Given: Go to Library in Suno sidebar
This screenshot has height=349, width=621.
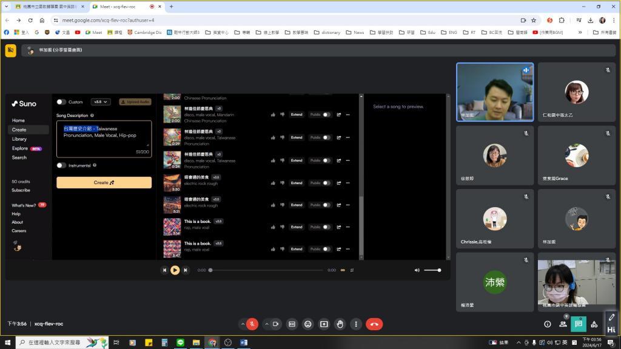Looking at the screenshot, I should pyautogui.click(x=19, y=139).
